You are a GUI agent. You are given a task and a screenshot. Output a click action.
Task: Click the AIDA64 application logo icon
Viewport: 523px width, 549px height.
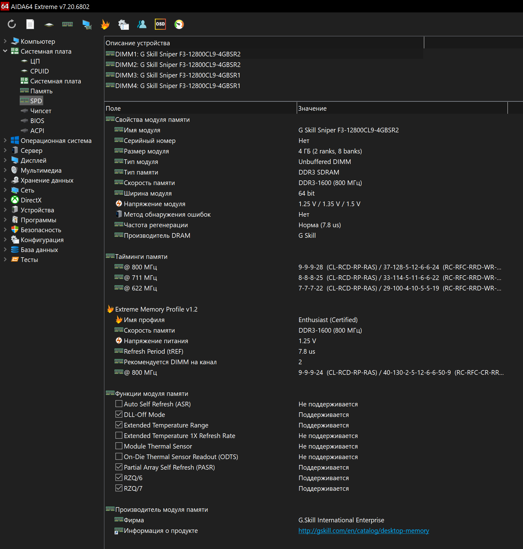5,6
